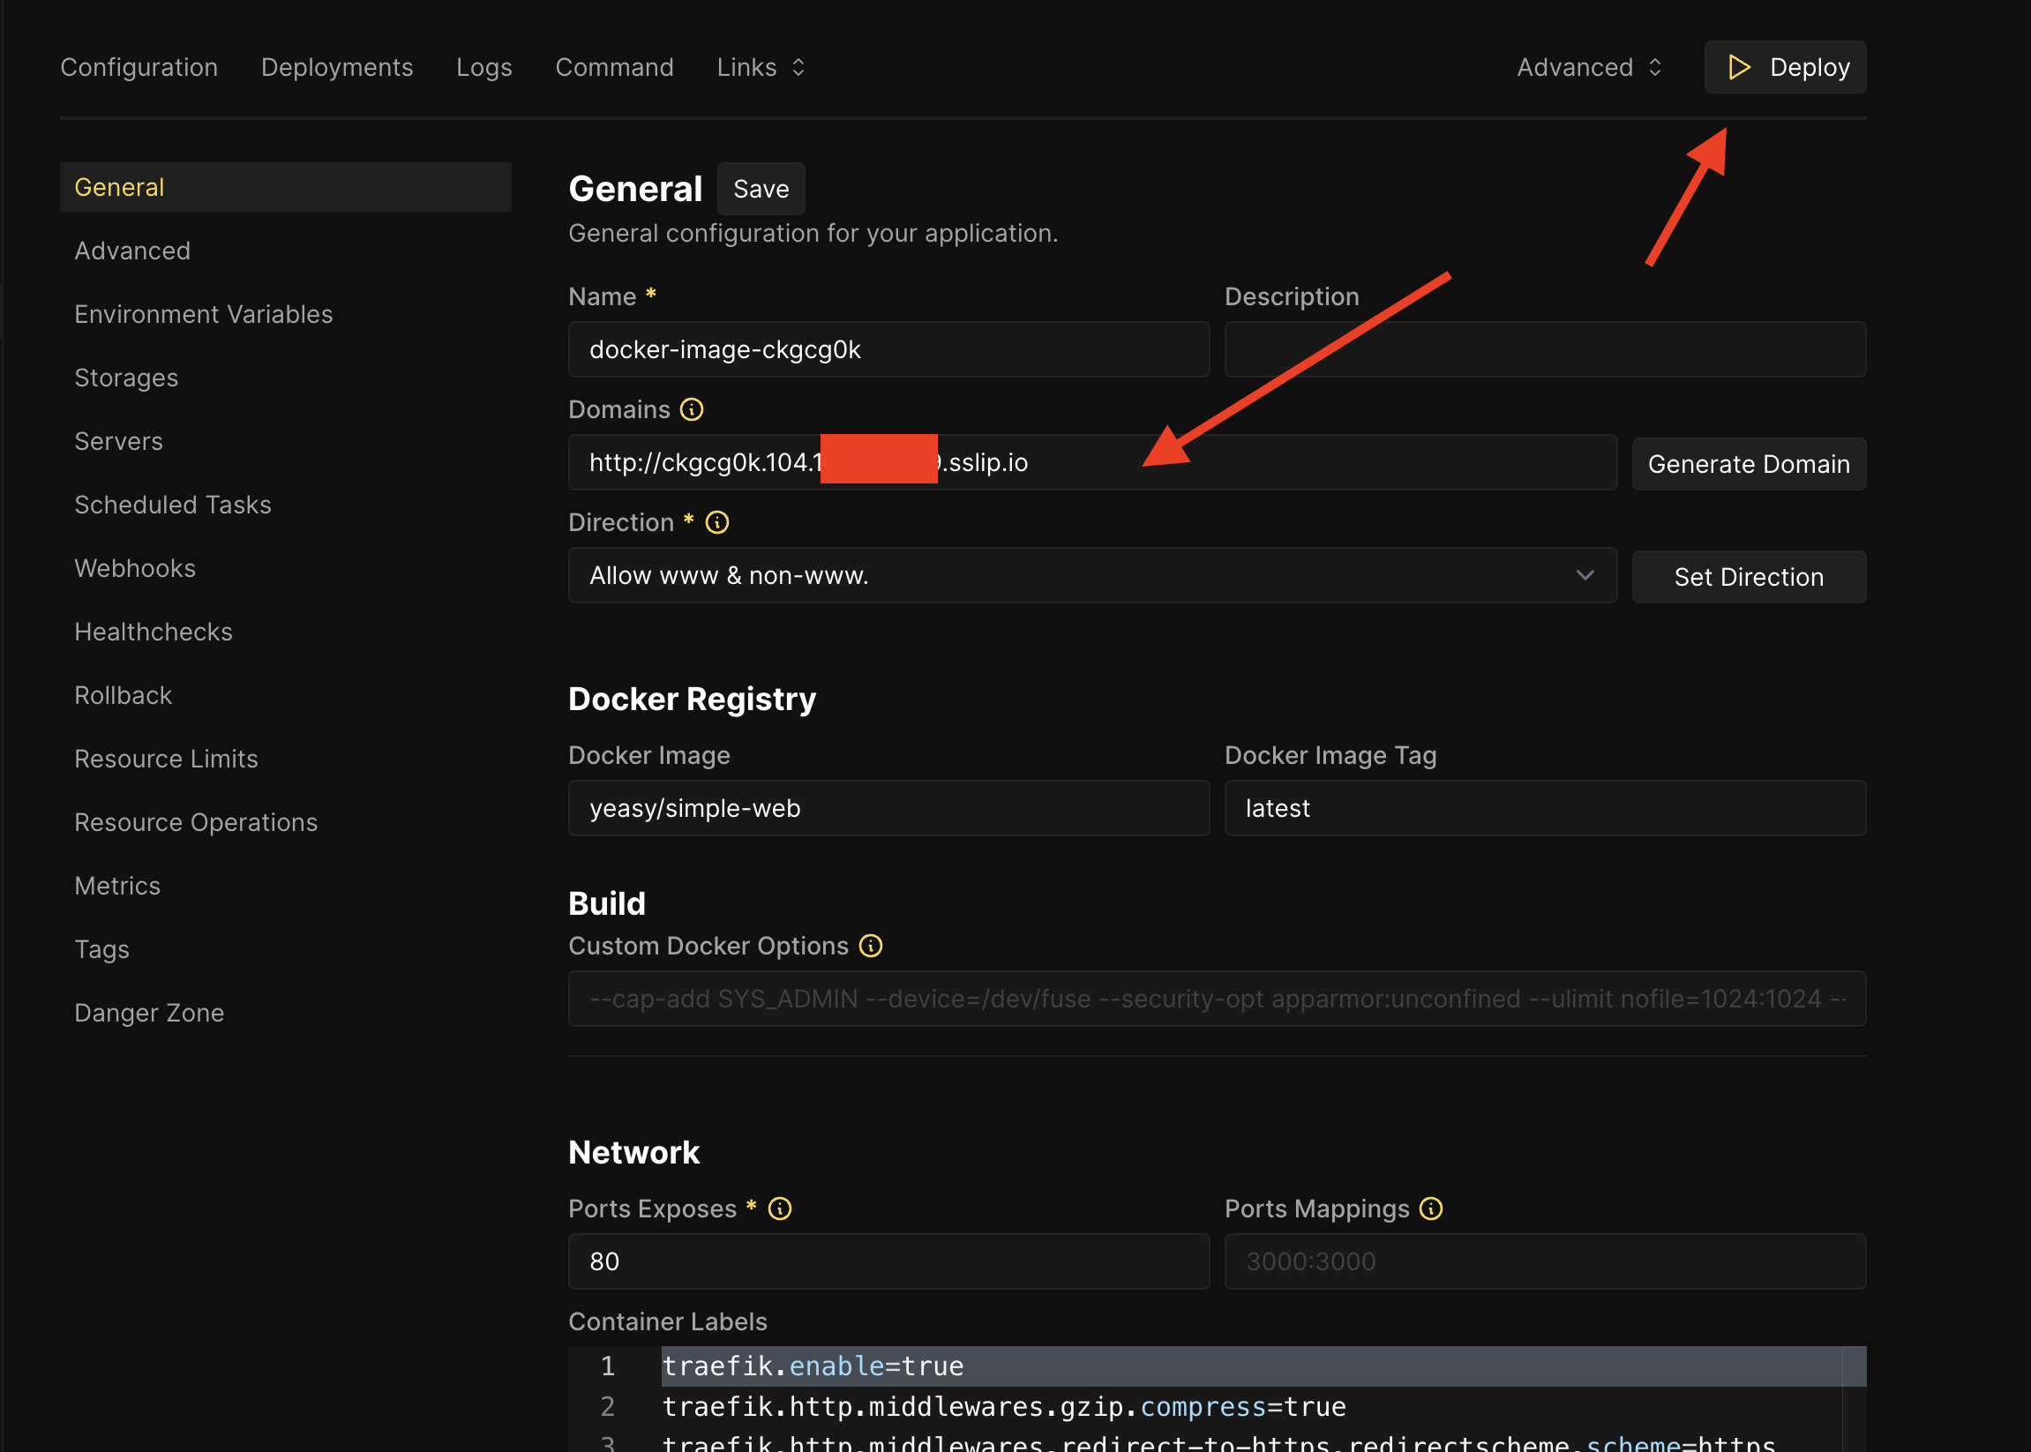Click the Docker Image Tag field
This screenshot has height=1452, width=2031.
click(1545, 808)
